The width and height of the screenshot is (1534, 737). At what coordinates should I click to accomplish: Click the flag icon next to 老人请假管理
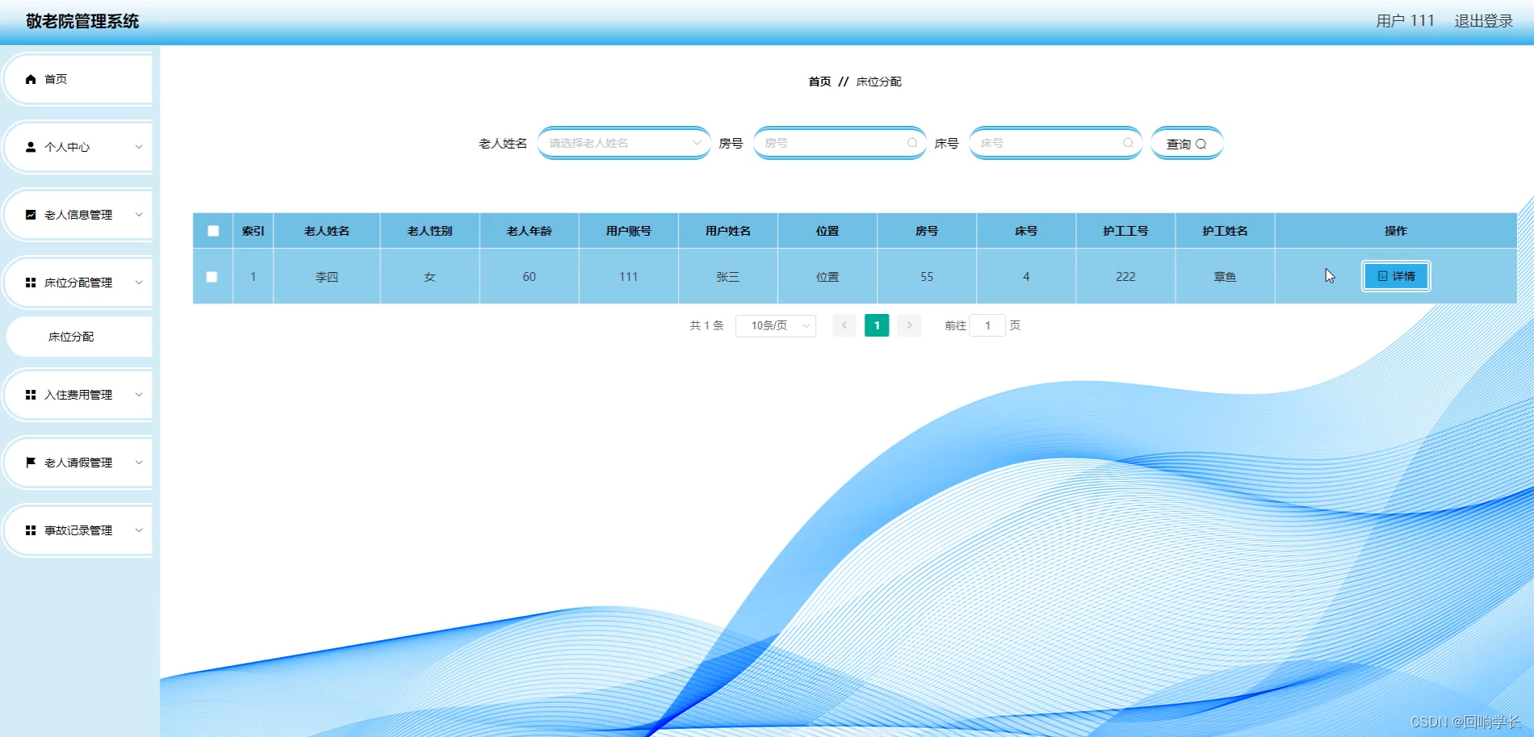[31, 462]
